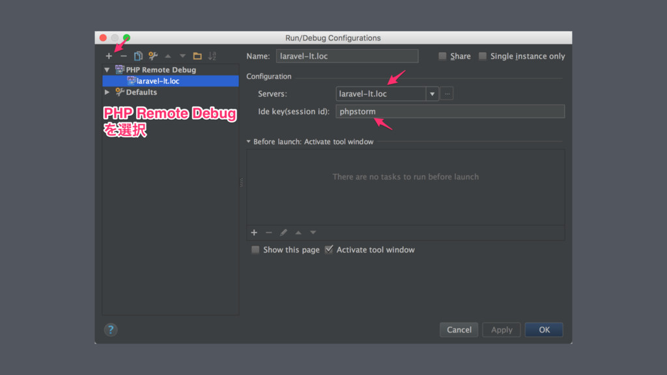Add a new configuration with the plus icon
This screenshot has height=375, width=667.
[109, 56]
